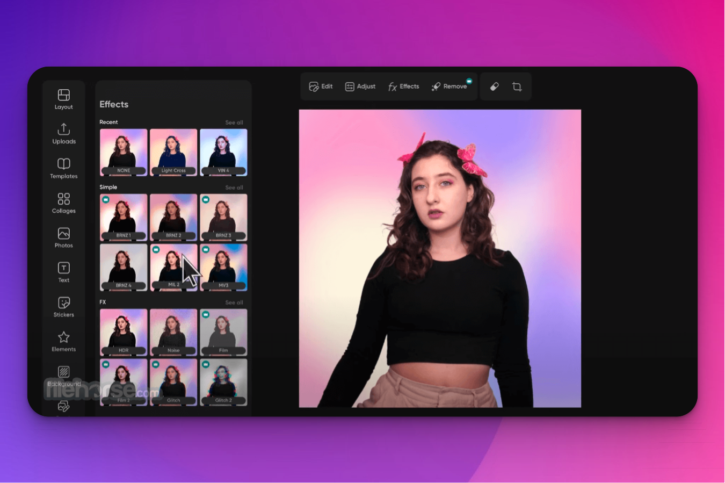Choose the MV3 effect thumbnail

pyautogui.click(x=223, y=268)
